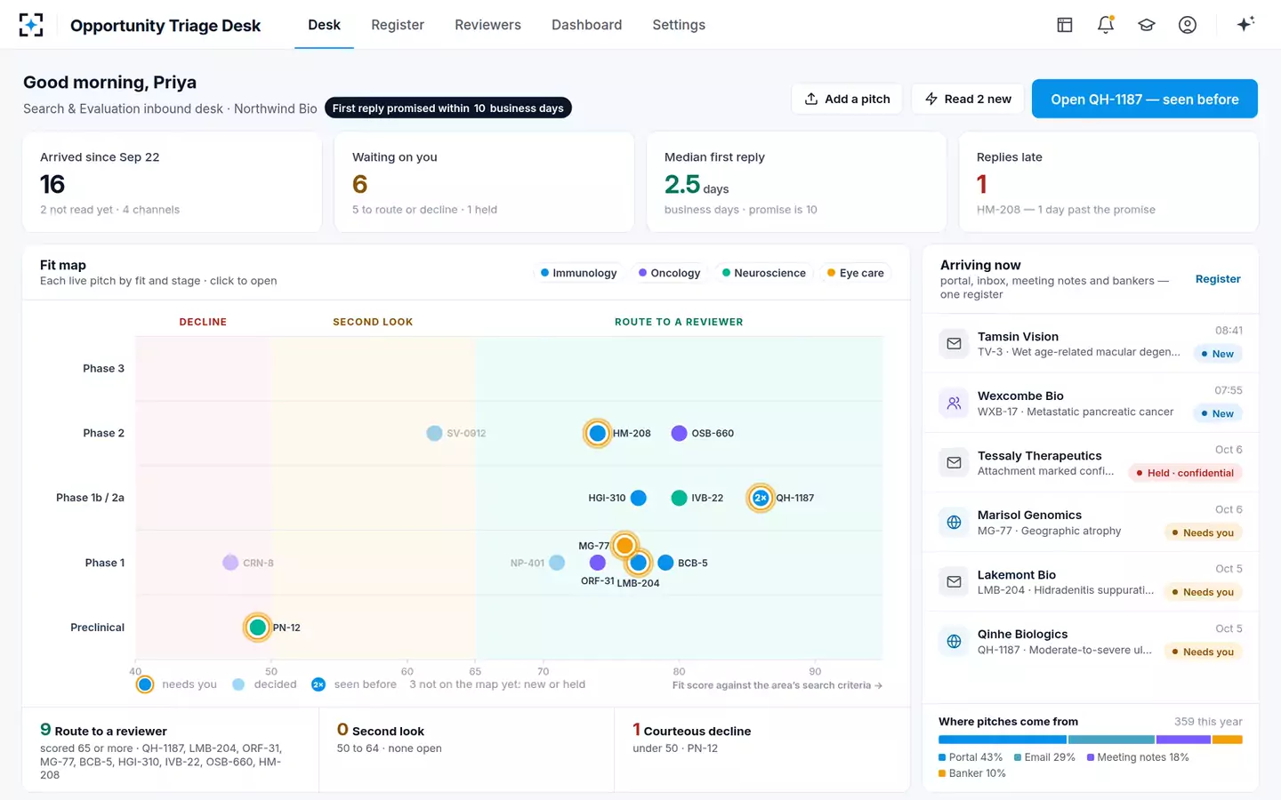Click the Portal segment of source bar
1281x800 pixels.
click(x=1002, y=740)
